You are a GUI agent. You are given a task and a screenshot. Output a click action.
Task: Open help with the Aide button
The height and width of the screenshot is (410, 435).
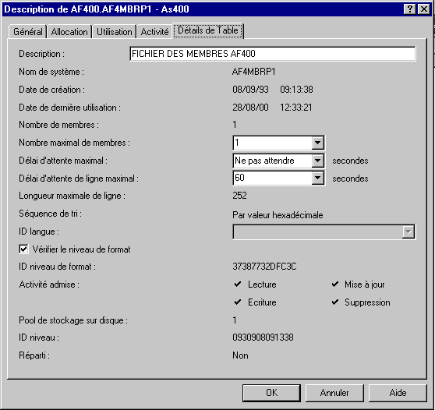(x=398, y=393)
